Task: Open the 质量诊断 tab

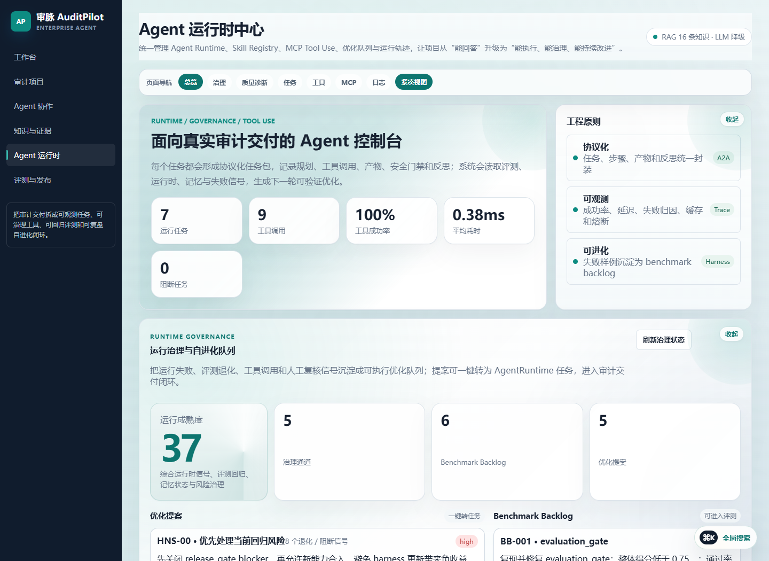Action: [255, 82]
